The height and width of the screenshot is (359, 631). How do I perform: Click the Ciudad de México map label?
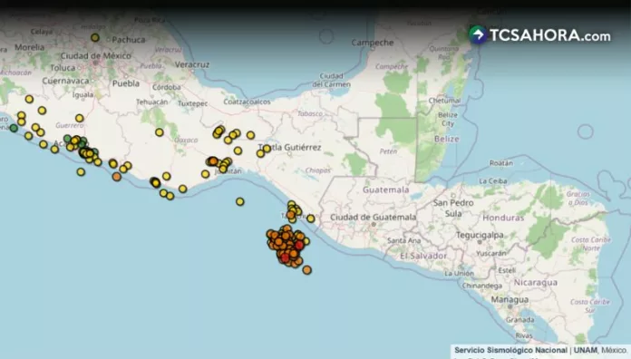pos(96,55)
